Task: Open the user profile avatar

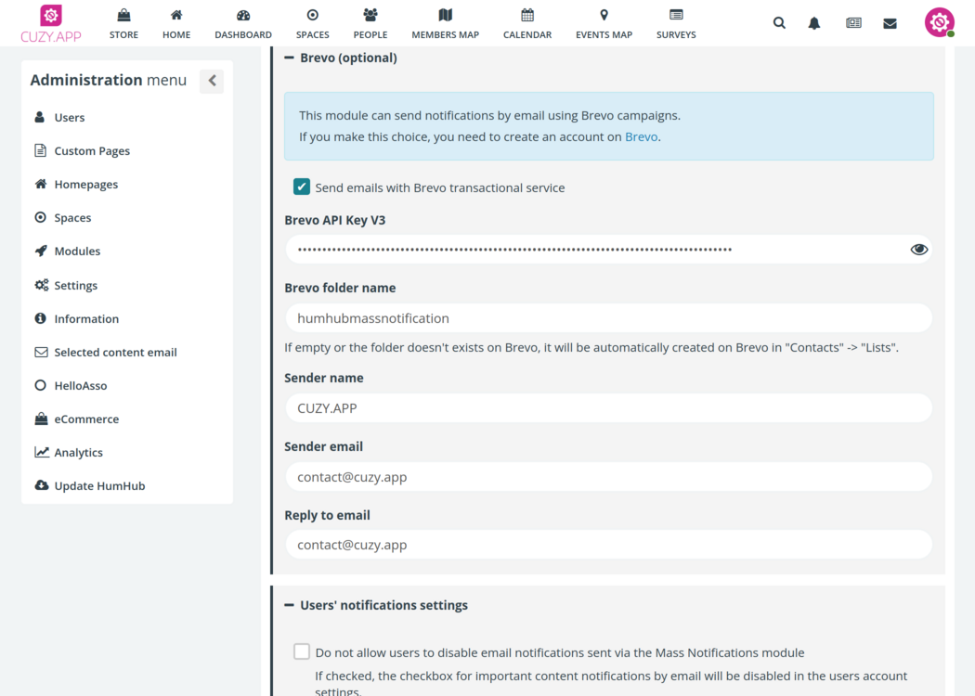Action: [x=939, y=22]
